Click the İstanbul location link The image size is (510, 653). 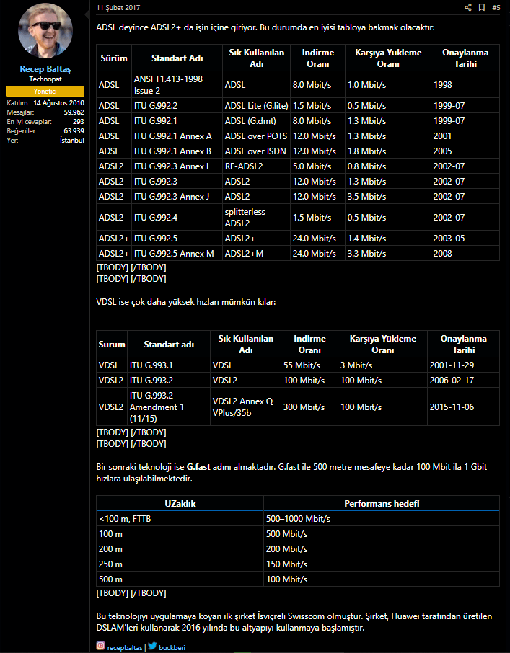[x=72, y=141]
